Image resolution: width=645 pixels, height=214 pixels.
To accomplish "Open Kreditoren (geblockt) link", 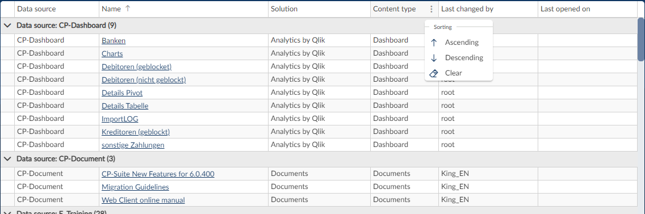I will point(136,132).
